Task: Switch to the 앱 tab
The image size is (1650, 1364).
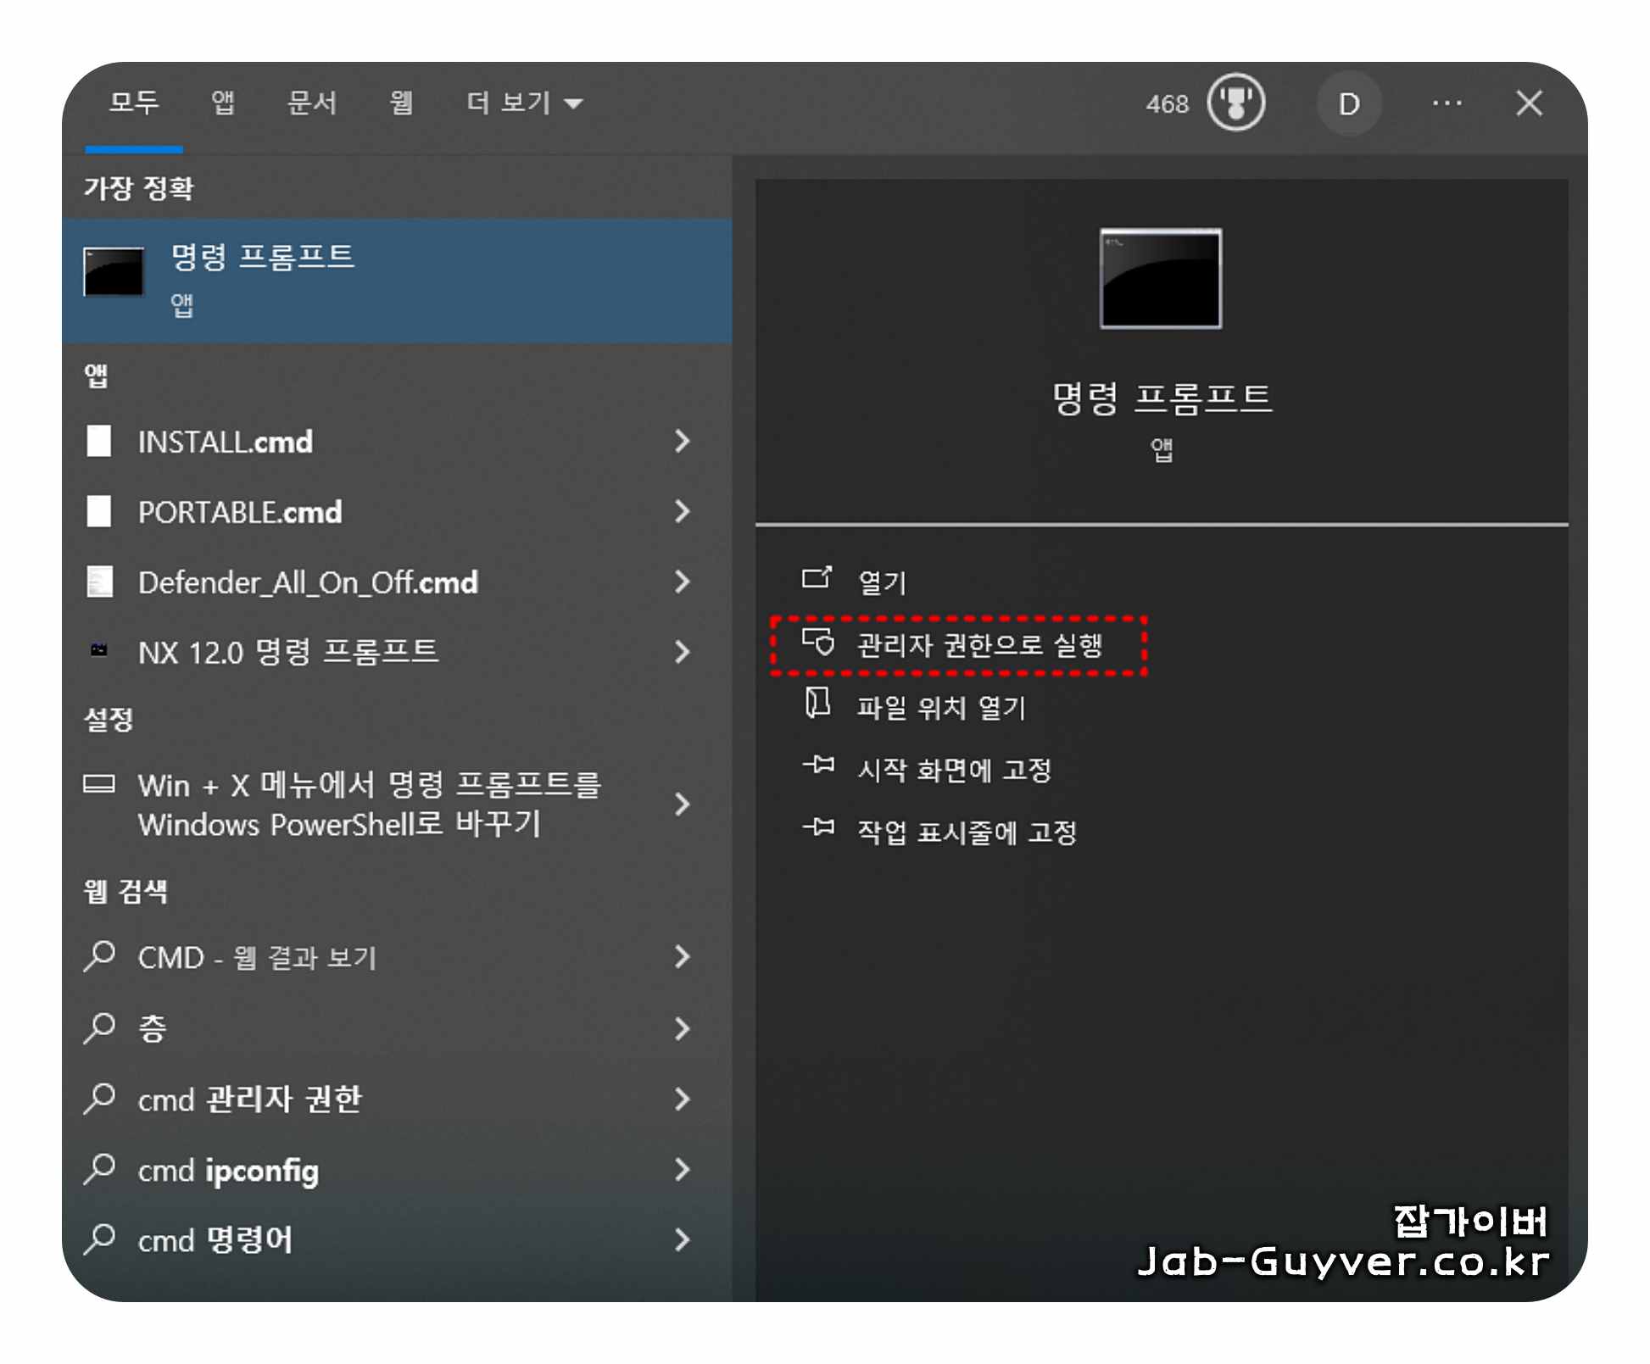Action: (223, 103)
